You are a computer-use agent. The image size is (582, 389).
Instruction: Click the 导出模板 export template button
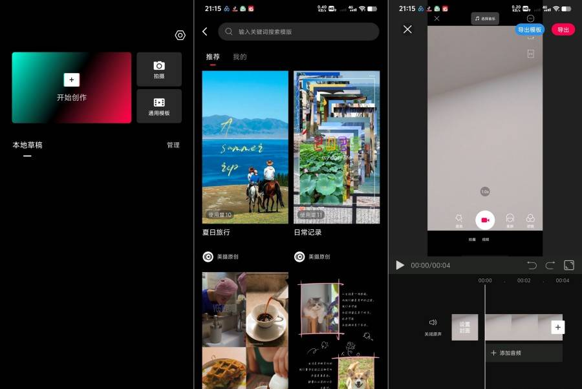(530, 30)
